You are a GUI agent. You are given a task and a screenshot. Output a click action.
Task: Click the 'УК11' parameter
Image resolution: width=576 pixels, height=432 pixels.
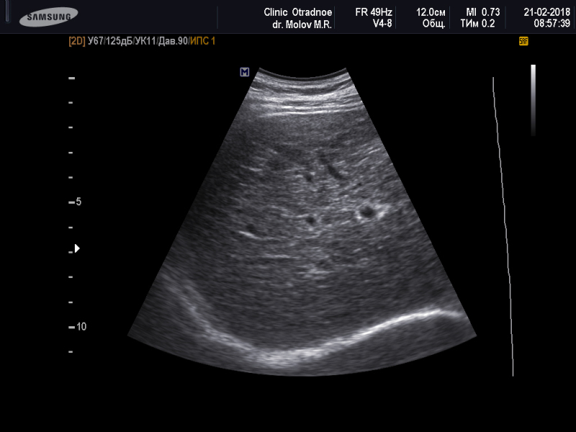[145, 41]
